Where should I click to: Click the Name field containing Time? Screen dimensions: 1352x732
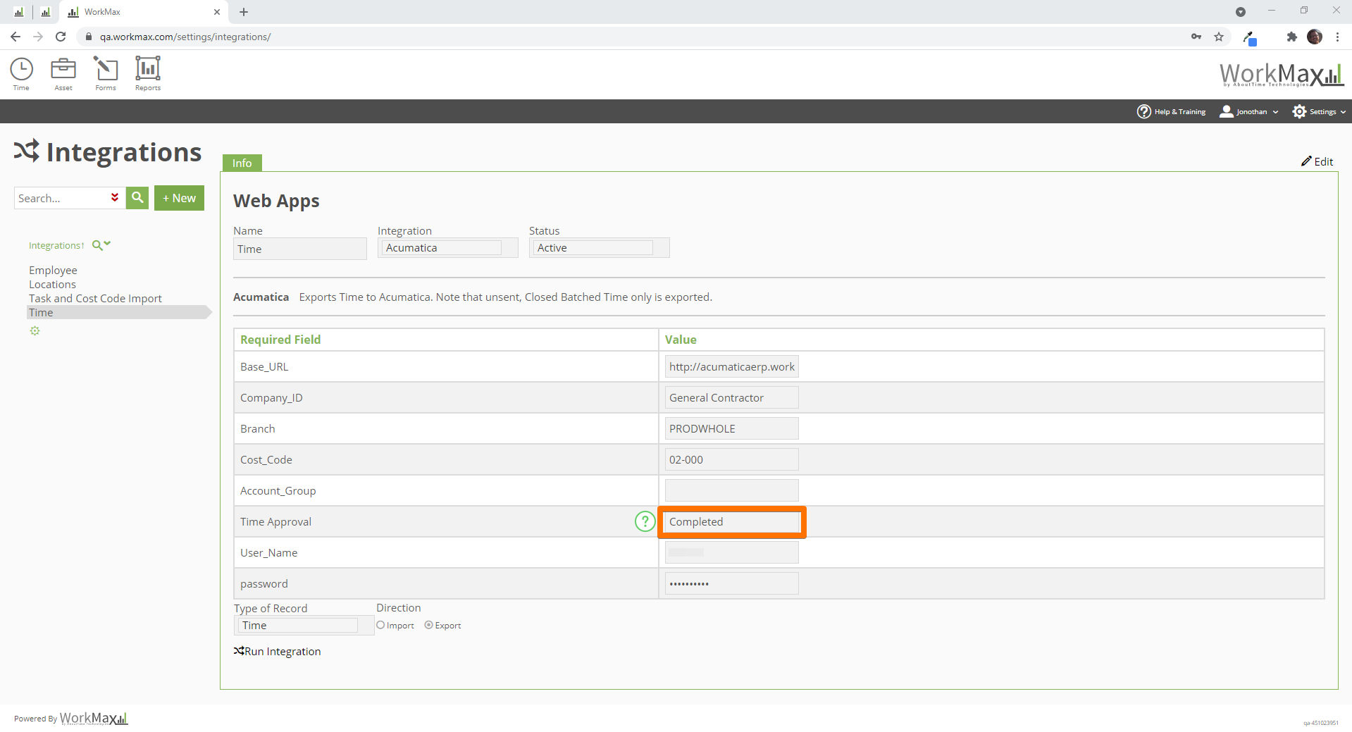tap(300, 249)
